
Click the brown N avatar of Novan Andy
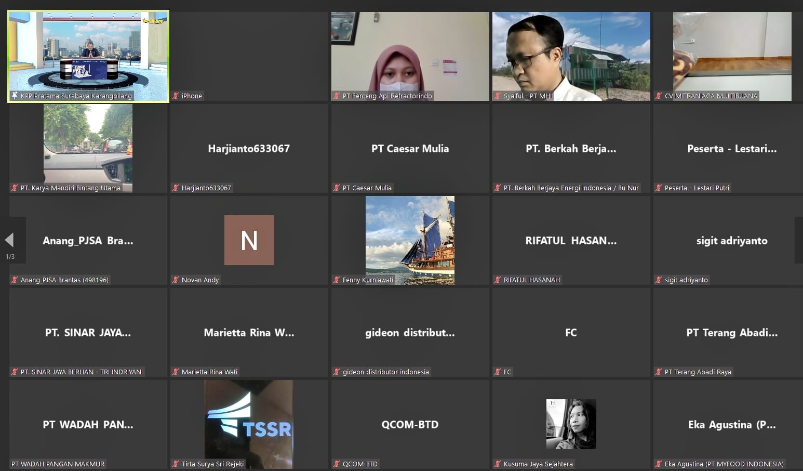(x=249, y=240)
